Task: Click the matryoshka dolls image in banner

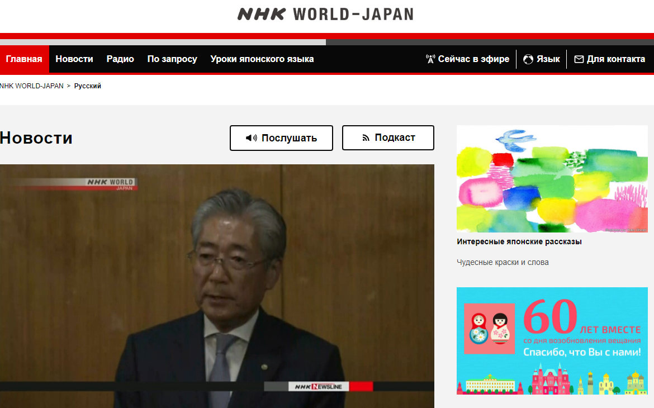Action: coord(489,329)
